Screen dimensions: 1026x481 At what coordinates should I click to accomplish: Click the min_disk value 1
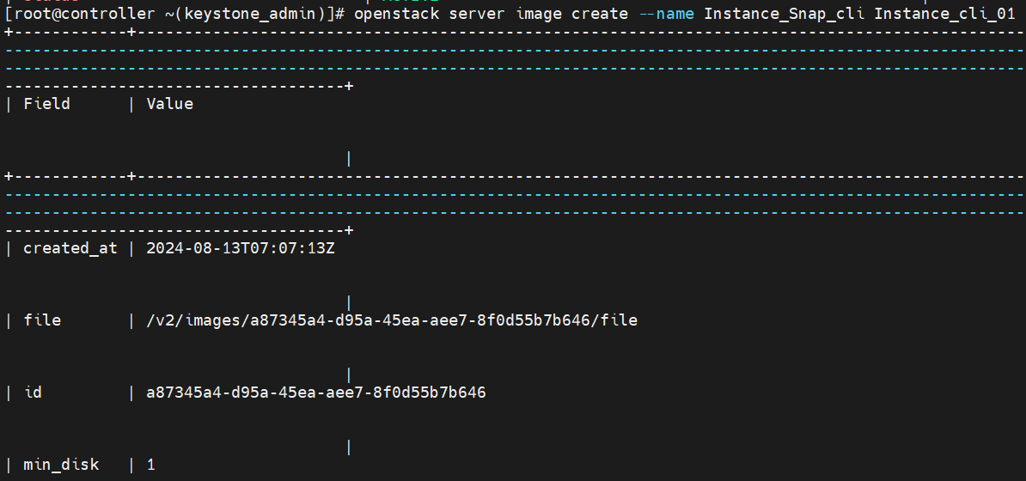click(151, 465)
